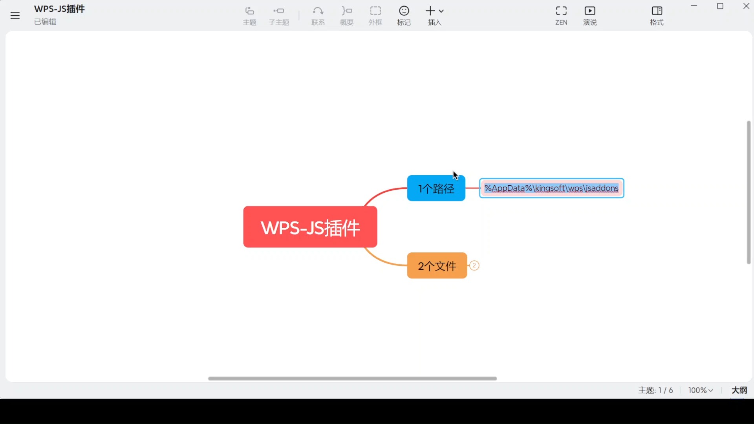Switch to 大纲 outline view

[739, 390]
